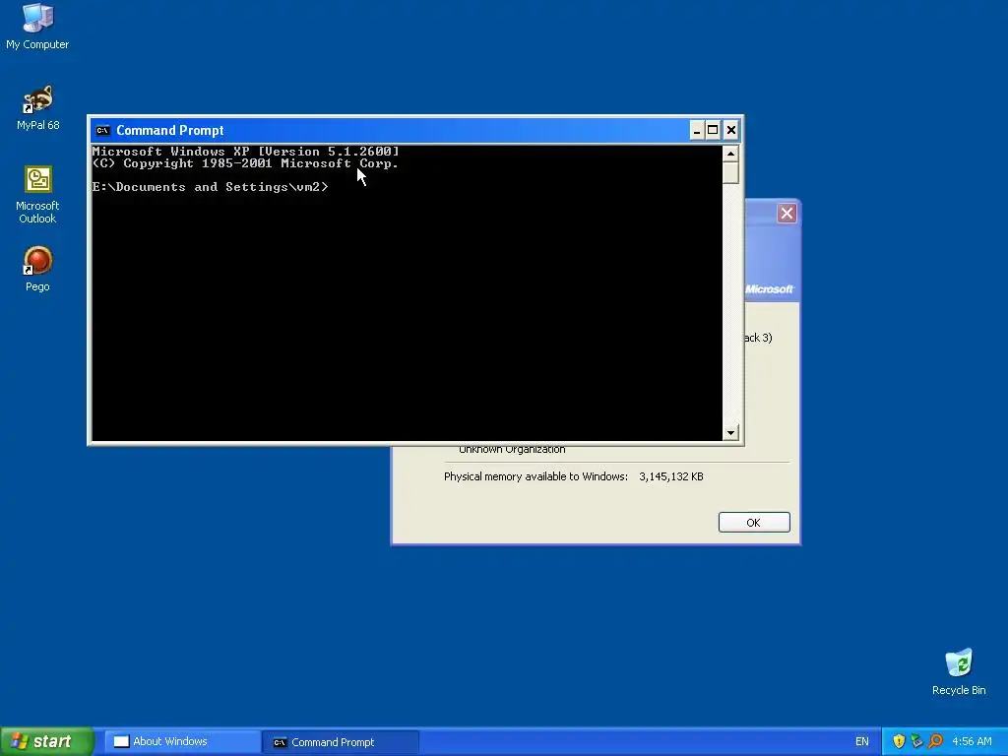Viewport: 1008px width, 756px height.
Task: Click the command prompt line E:\Documents and Settings\vm2>
Action: point(211,187)
